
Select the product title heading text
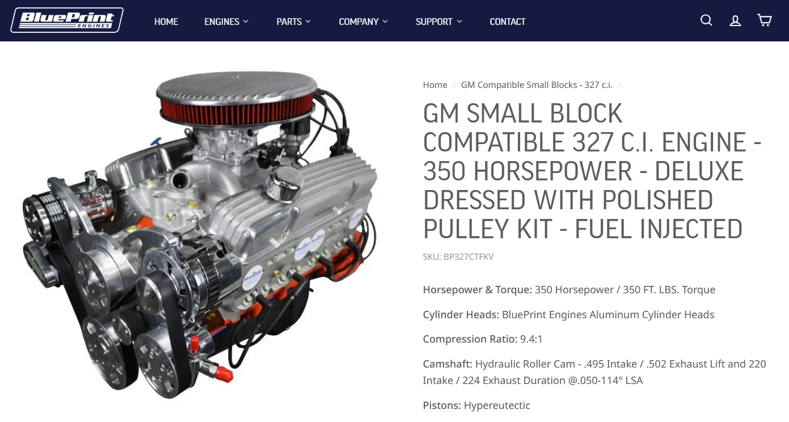tap(592, 171)
